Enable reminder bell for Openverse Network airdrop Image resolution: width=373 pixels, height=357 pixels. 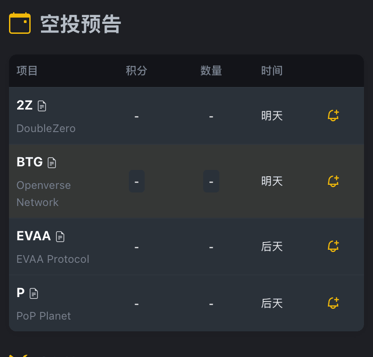coord(333,181)
